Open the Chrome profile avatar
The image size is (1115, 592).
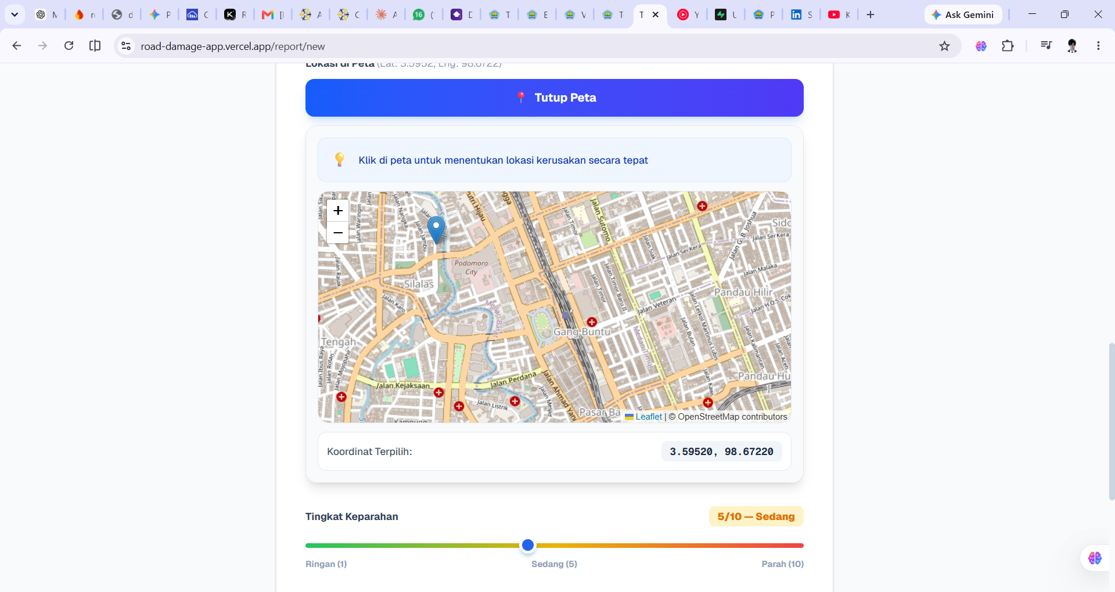pos(1072,46)
